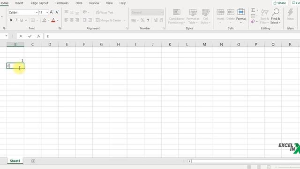The image size is (300, 169).
Task: Open Sort & Filter menu
Action: [265, 16]
